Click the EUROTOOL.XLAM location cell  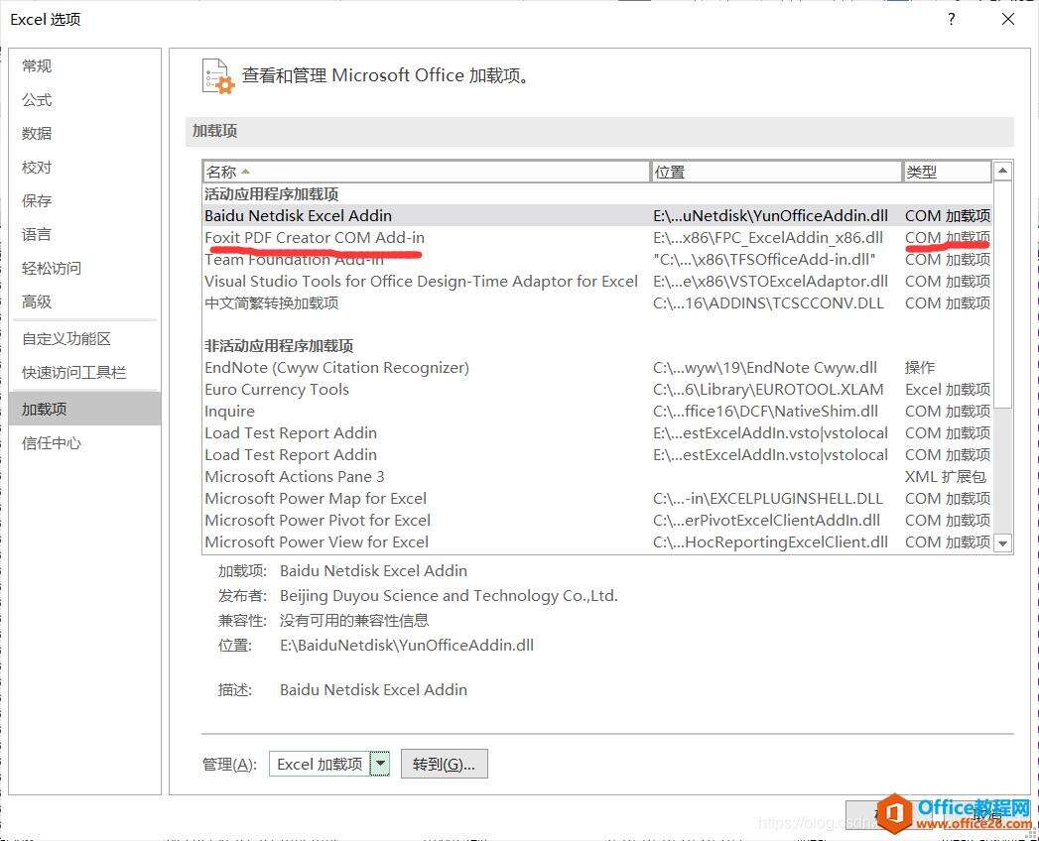pos(769,390)
